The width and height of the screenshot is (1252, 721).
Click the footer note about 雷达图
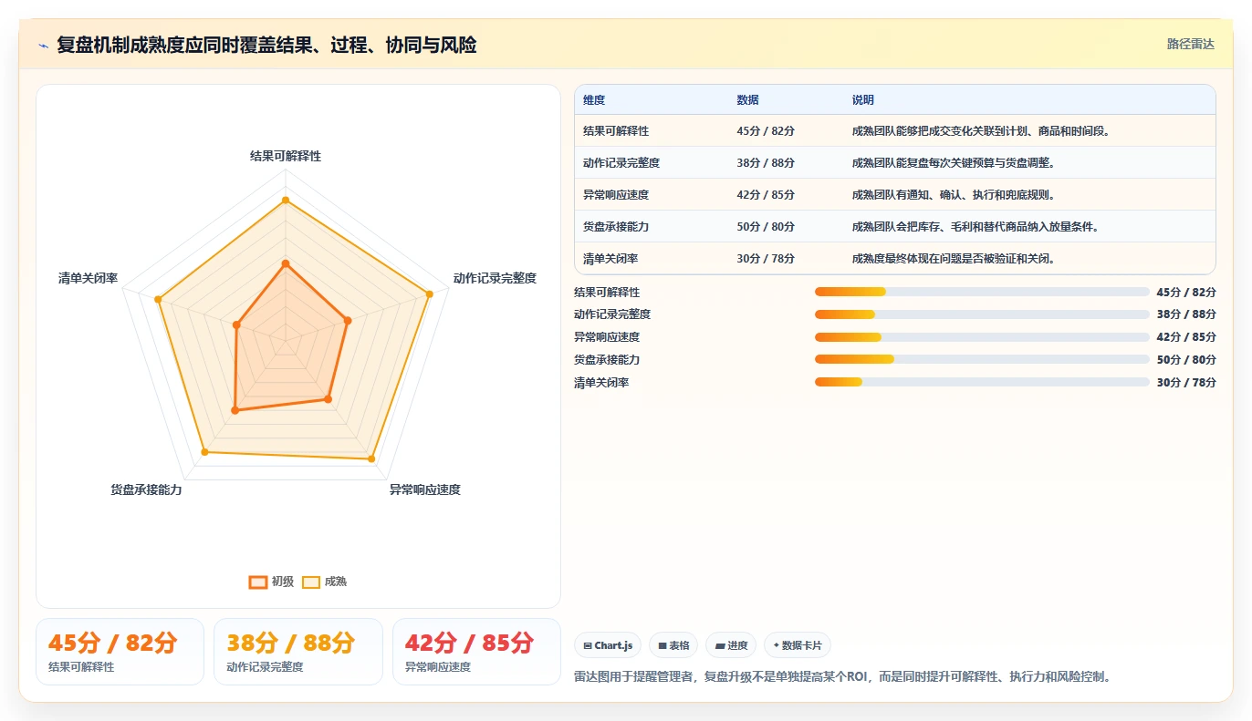pyautogui.click(x=843, y=676)
